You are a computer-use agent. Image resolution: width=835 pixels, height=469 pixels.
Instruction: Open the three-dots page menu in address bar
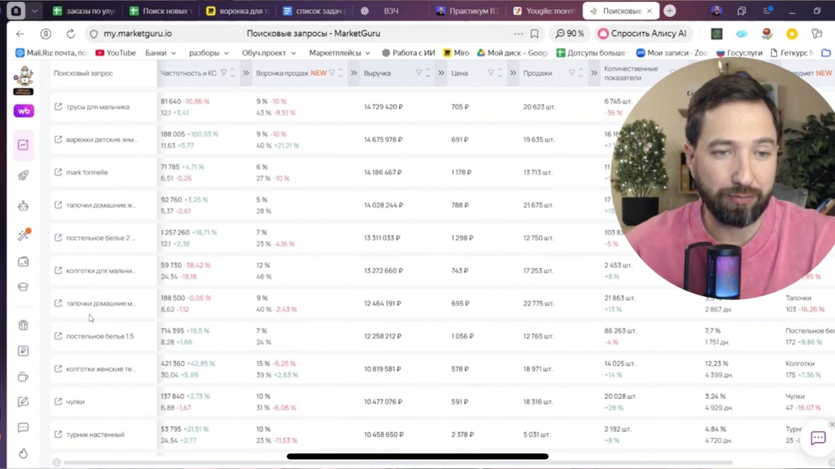(518, 33)
